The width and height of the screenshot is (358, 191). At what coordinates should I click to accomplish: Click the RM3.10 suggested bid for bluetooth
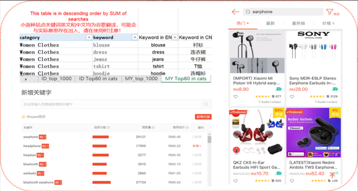tap(175, 164)
